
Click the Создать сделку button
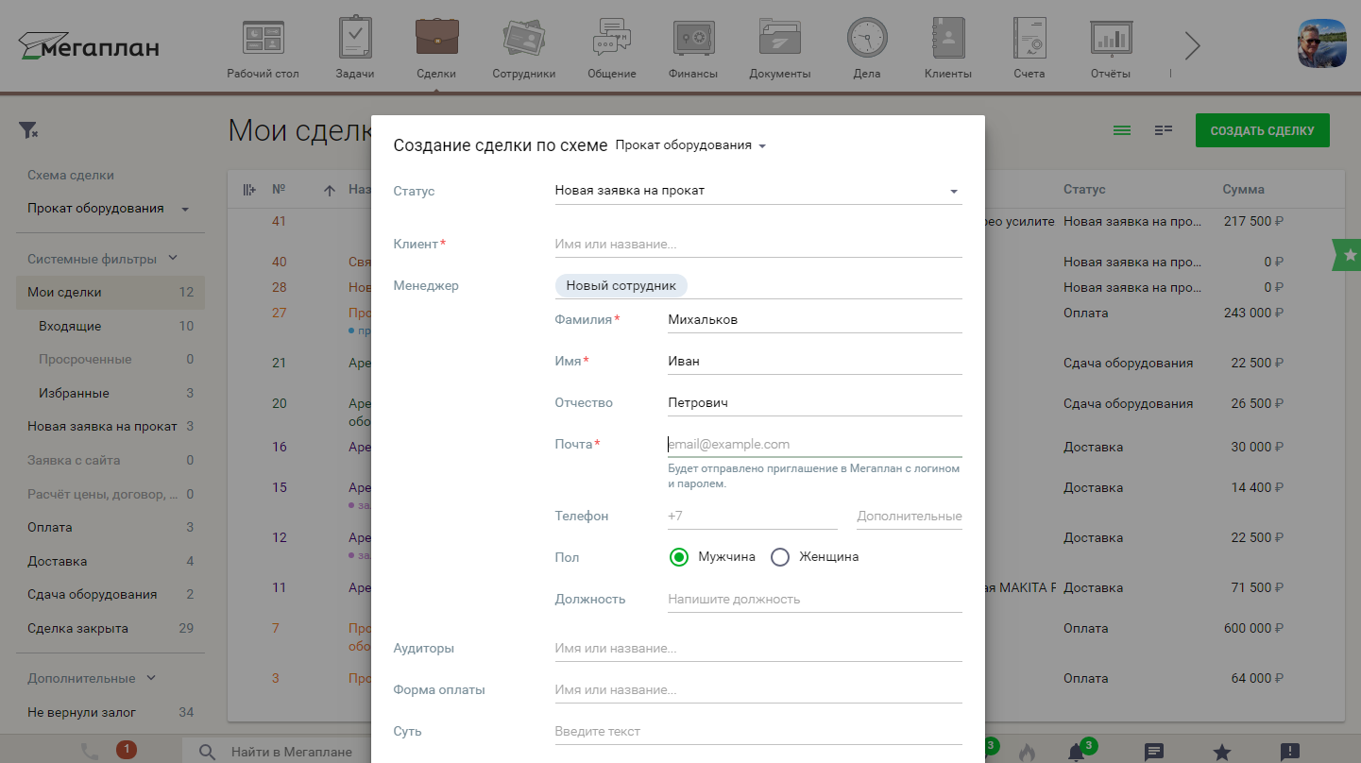pos(1262,130)
